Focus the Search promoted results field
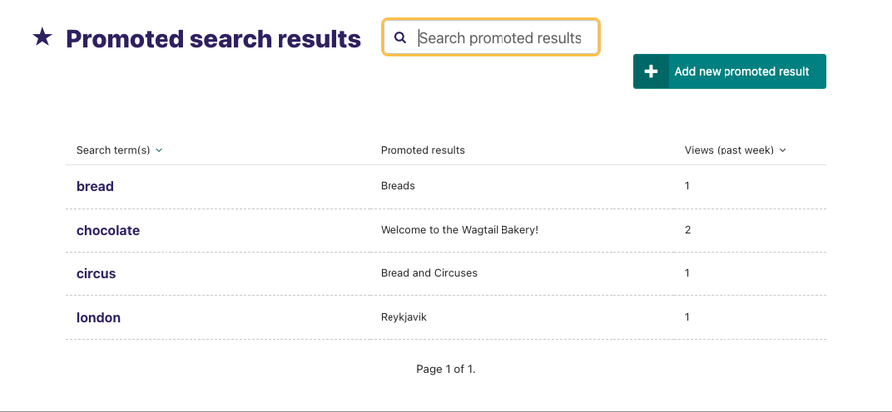Screen dimensions: 892x412 click(x=490, y=38)
